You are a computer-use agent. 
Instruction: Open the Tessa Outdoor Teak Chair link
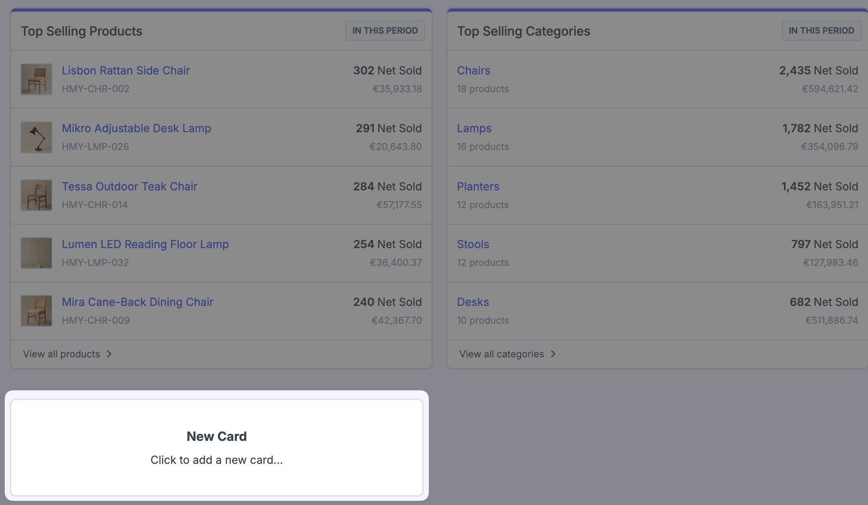pyautogui.click(x=129, y=186)
